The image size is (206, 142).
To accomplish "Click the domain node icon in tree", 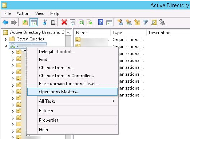I will pyautogui.click(x=12, y=46).
